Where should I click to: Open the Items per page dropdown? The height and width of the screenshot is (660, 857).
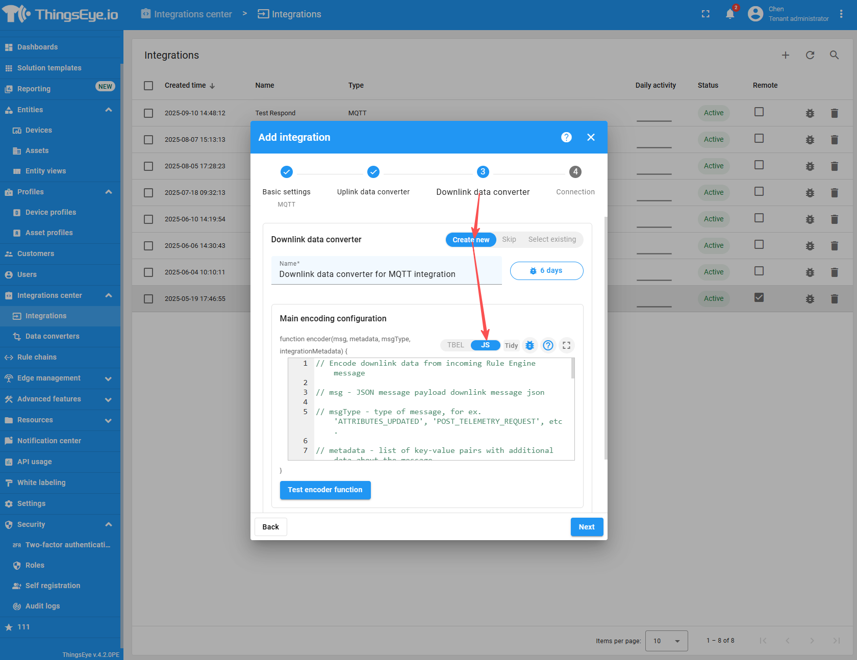[x=666, y=641]
